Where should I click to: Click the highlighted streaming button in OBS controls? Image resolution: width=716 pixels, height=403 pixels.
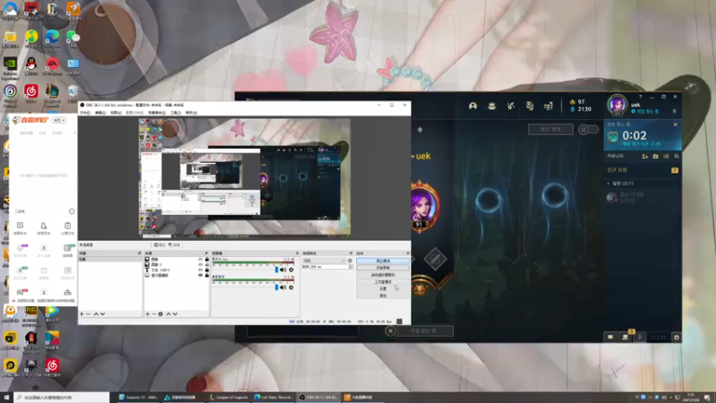[x=383, y=261]
